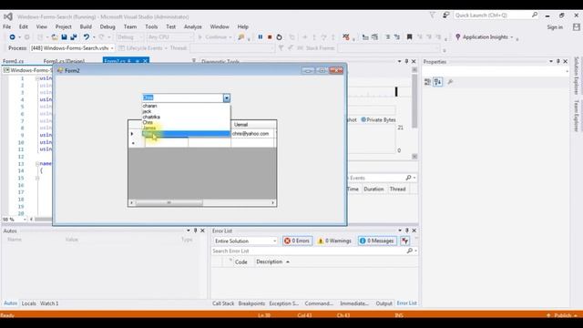Click Categorized view icon in Properties
Image resolution: width=583 pixels, height=328 pixels.
click(x=427, y=82)
